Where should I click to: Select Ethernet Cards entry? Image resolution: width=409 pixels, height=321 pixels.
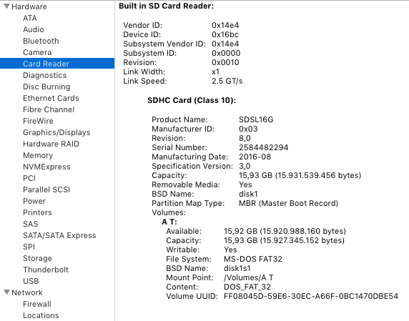51,98
